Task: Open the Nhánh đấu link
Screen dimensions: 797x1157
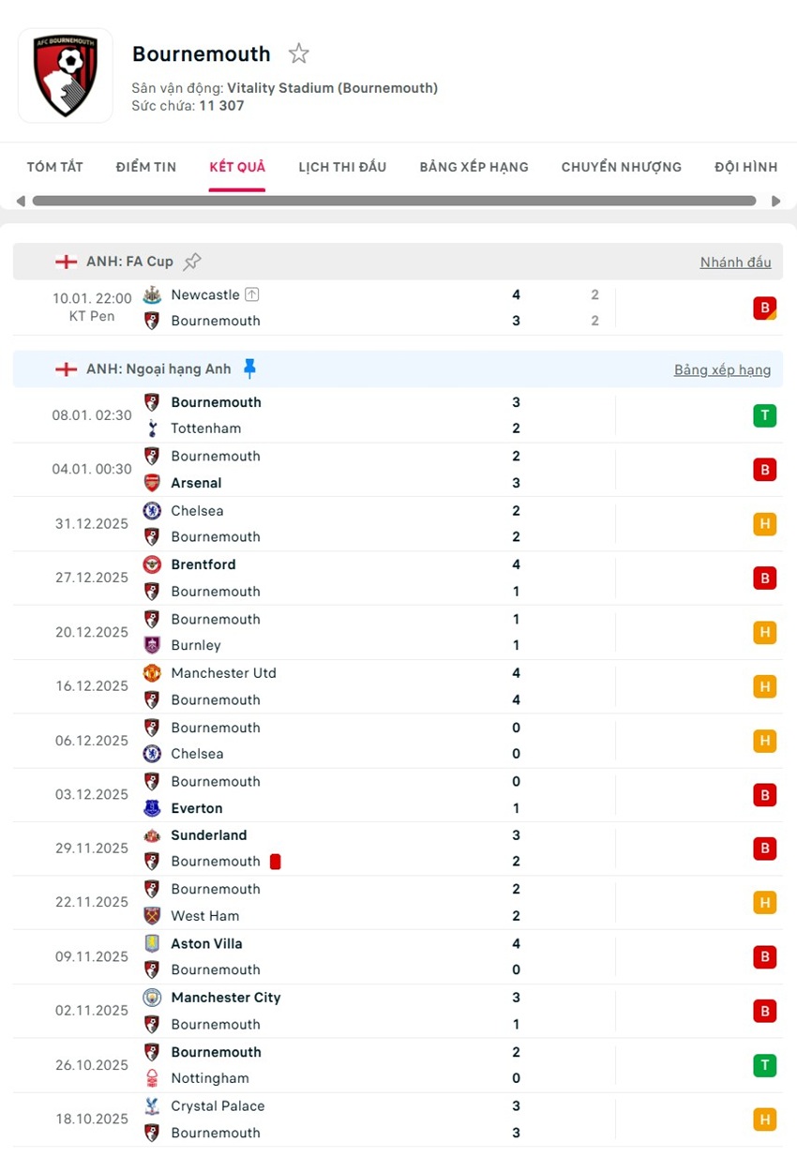Action: point(735,262)
